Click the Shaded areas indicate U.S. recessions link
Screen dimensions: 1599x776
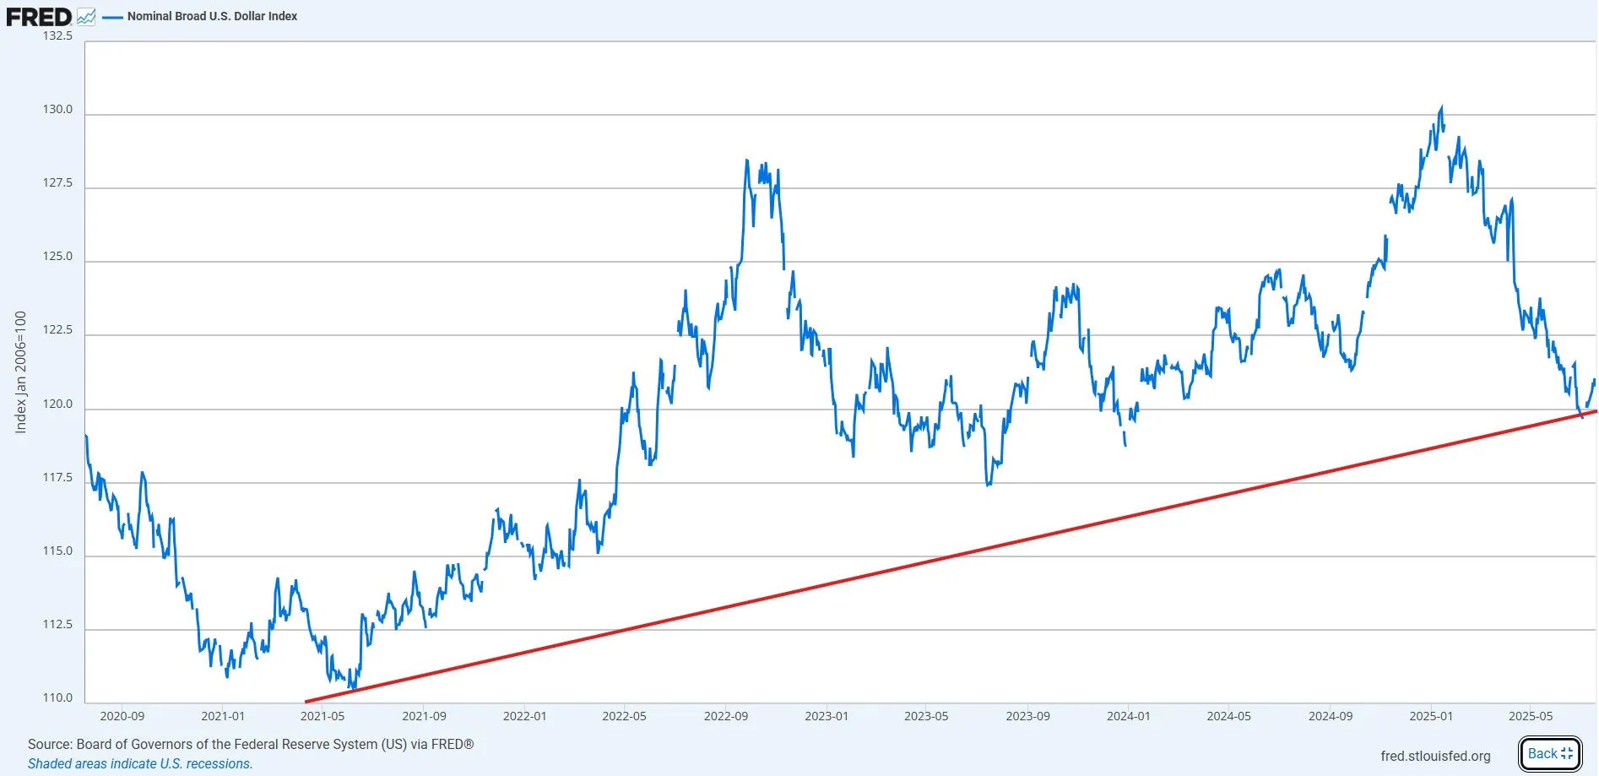pyautogui.click(x=142, y=763)
